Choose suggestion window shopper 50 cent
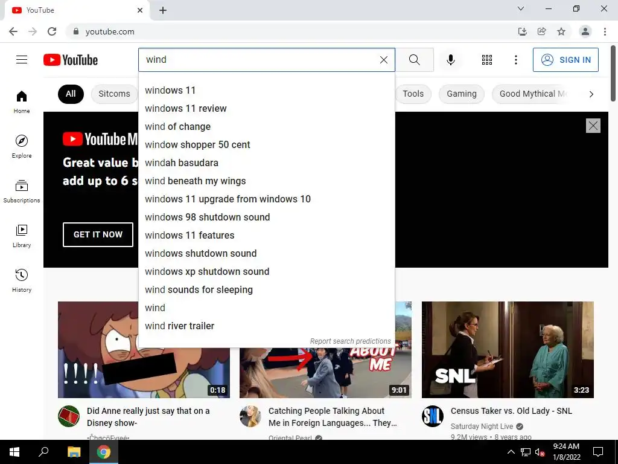618x464 pixels. click(266, 145)
